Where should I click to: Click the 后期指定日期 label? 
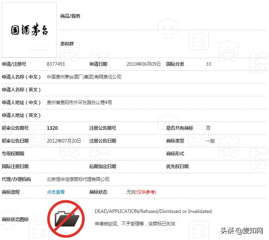click(103, 166)
